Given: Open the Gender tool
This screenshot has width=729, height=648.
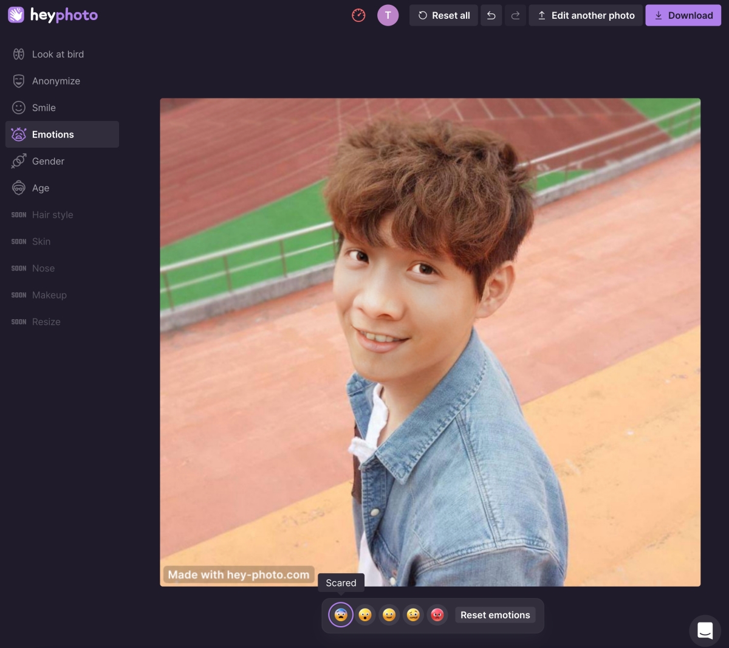Looking at the screenshot, I should coord(62,161).
